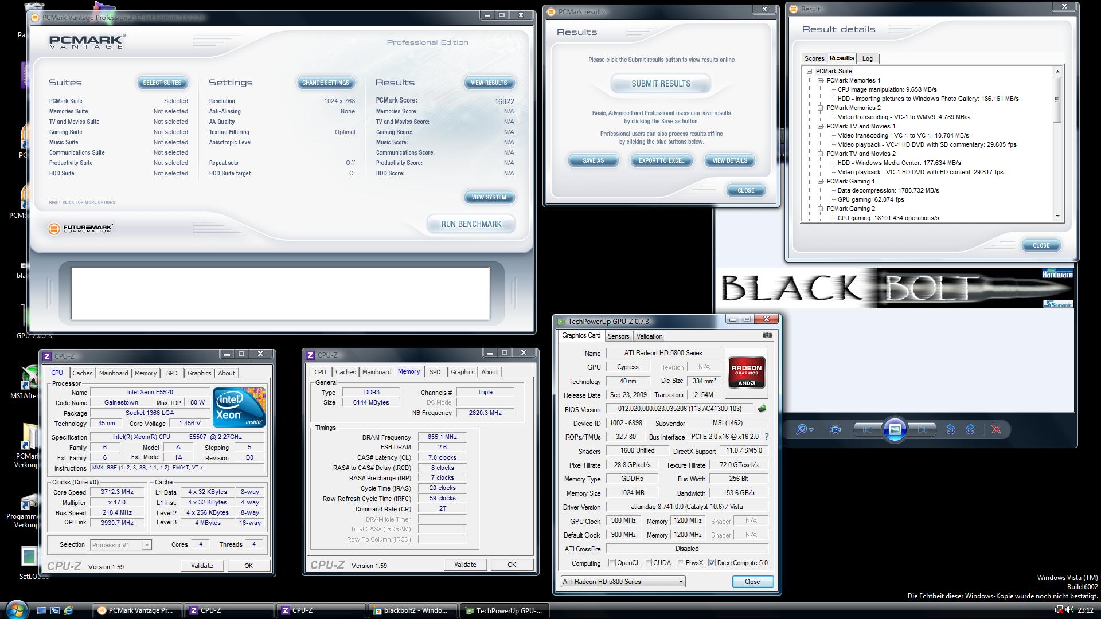
Task: Click the GPU-Z screenshot camera icon
Action: (x=767, y=335)
